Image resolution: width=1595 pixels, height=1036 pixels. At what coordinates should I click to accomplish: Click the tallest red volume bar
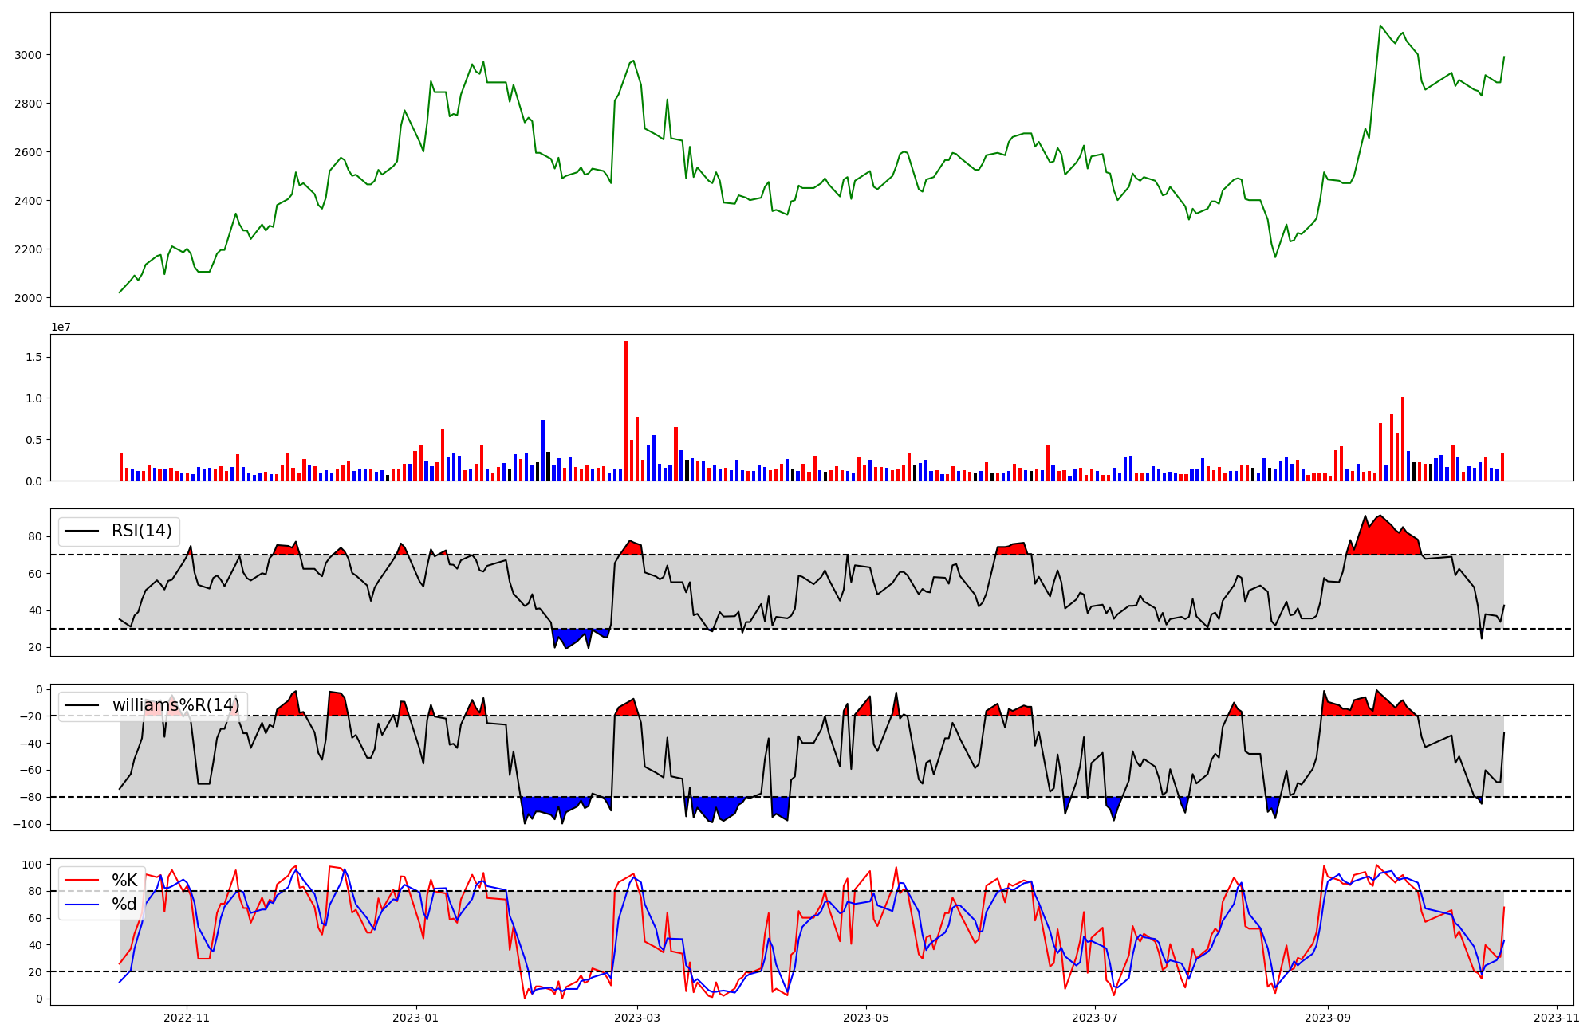[626, 410]
